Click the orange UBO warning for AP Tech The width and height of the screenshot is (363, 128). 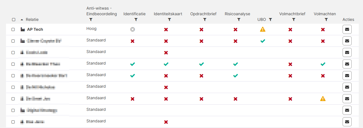[x=263, y=29]
